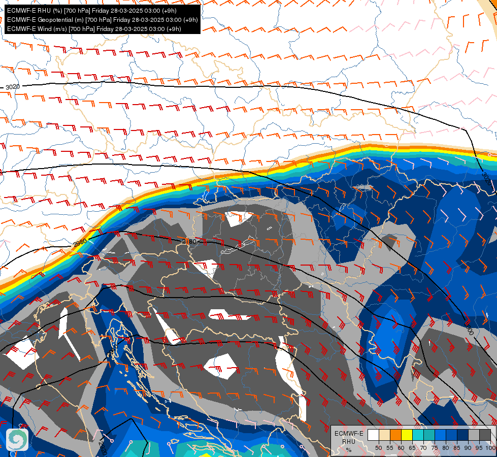Click the legend tick value 50
The width and height of the screenshot is (497, 457).
pyautogui.click(x=378, y=448)
